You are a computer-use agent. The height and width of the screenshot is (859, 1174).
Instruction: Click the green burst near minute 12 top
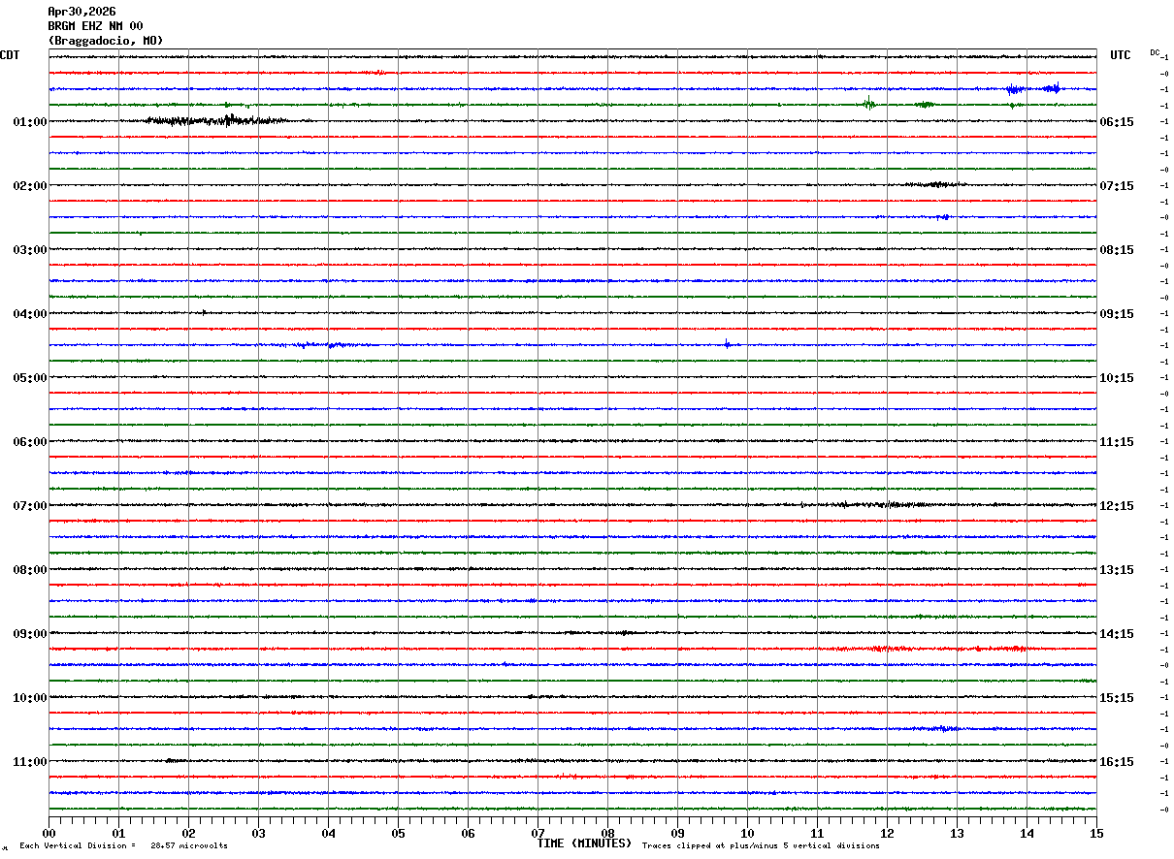[x=869, y=104]
